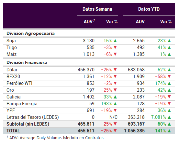Click the green up arrow beside Petróleo WTI 174%
The height and width of the screenshot is (144, 178).
pos(169,83)
